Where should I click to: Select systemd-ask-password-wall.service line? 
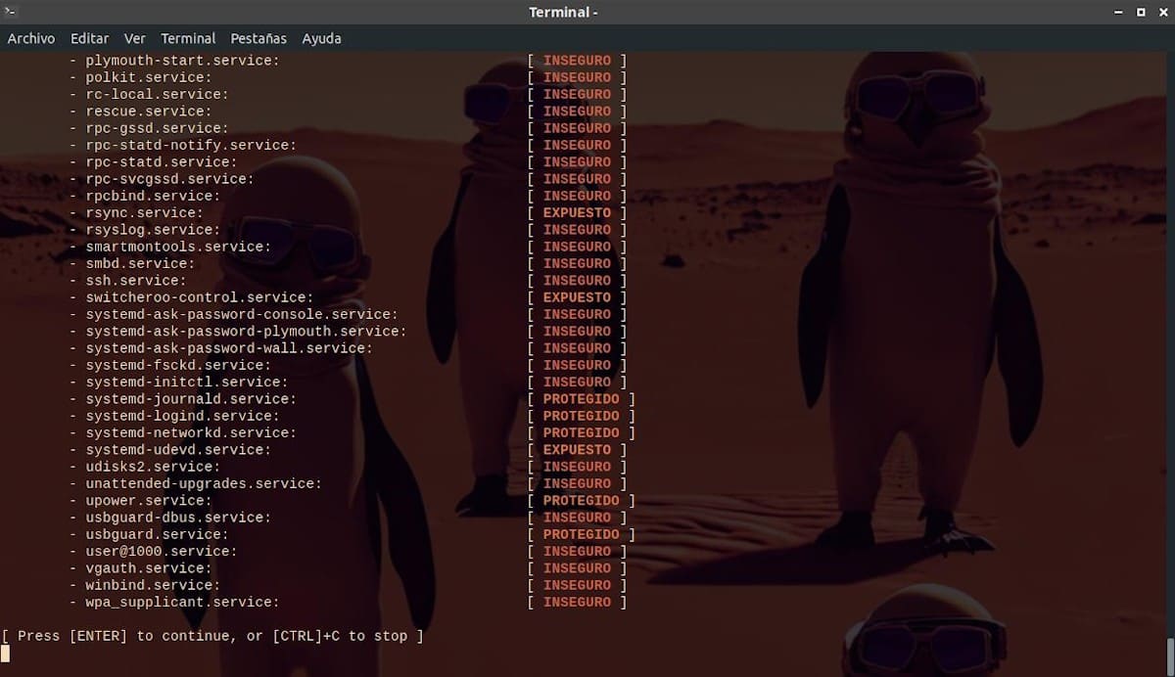point(348,348)
